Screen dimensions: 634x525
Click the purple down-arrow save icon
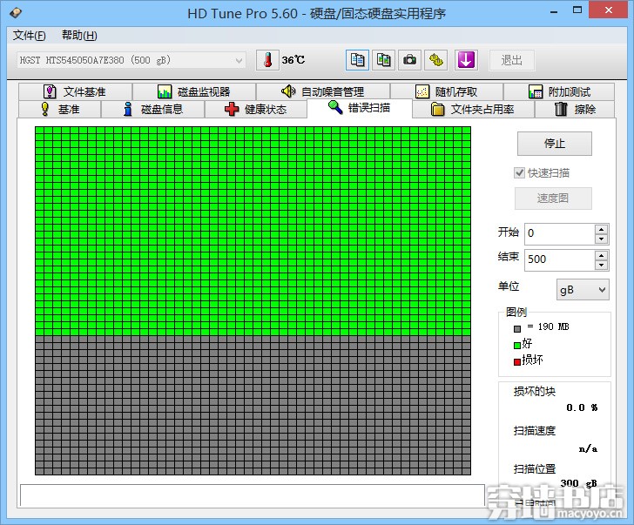pyautogui.click(x=467, y=60)
